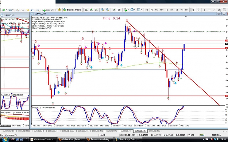Image resolution: width=228 pixels, height=142 pixels.
Task: Select the draw trendline tool
Action: [215, 10]
